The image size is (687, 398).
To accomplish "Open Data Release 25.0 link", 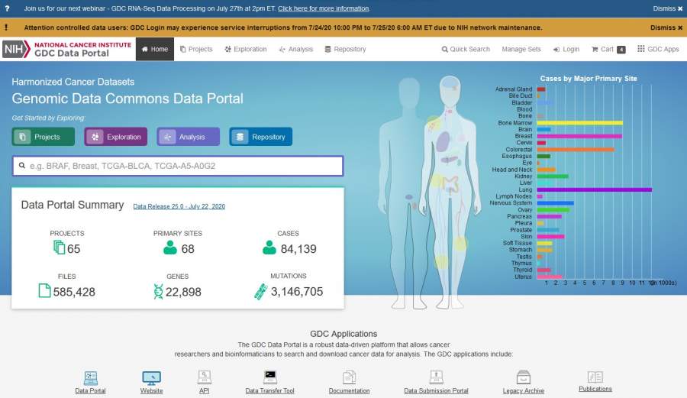I will point(179,206).
